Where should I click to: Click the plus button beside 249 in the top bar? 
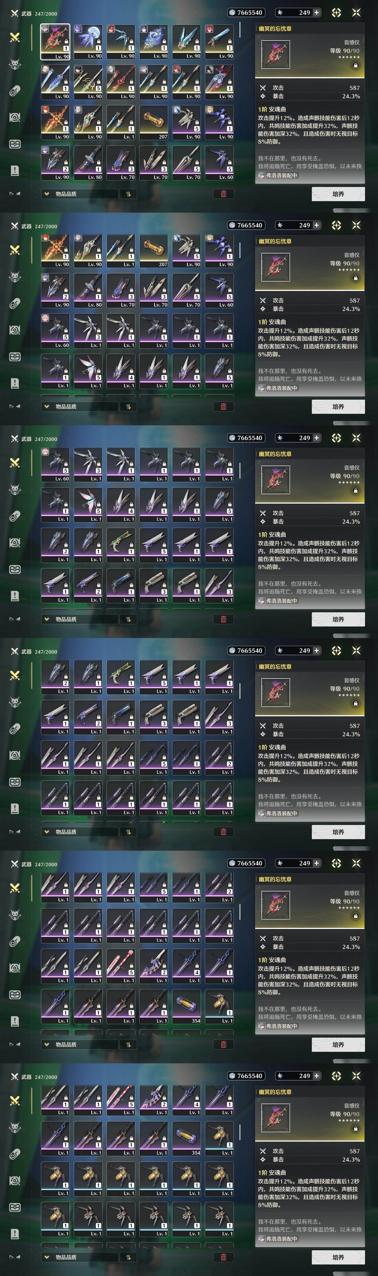click(x=317, y=12)
